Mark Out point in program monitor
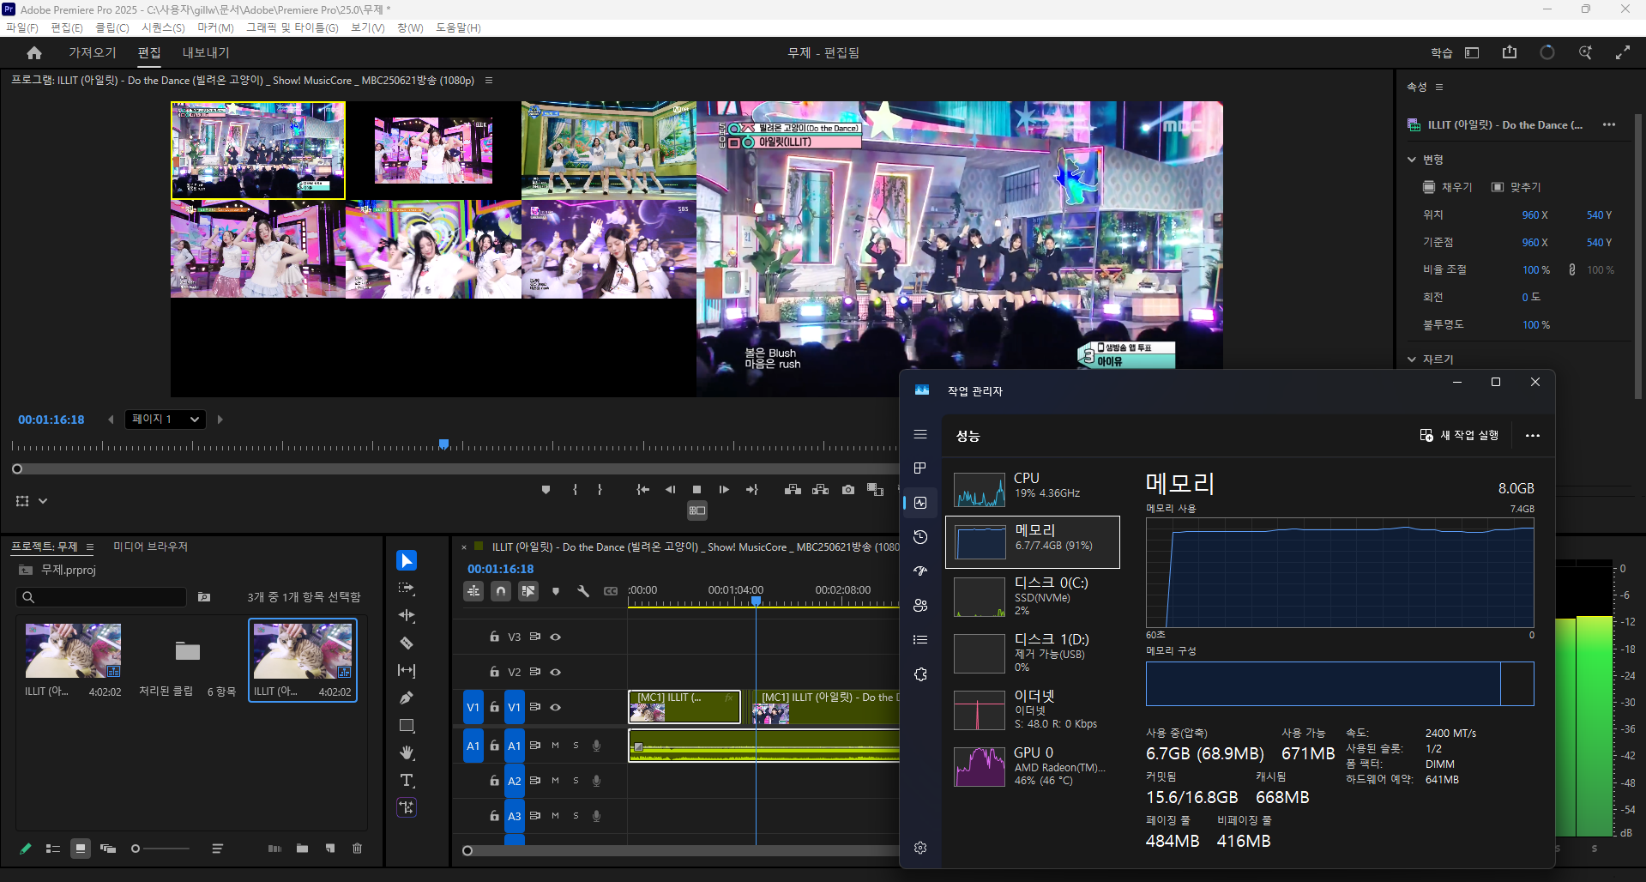Image resolution: width=1646 pixels, height=882 pixels. click(x=600, y=490)
